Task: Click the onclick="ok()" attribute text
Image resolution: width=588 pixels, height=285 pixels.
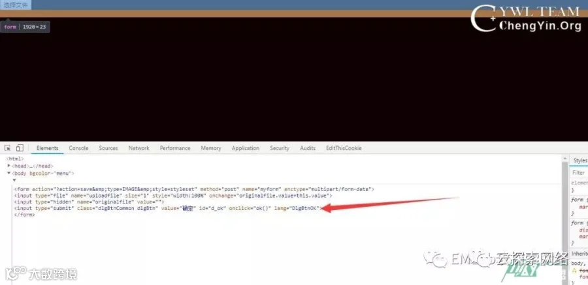Action: (250, 208)
